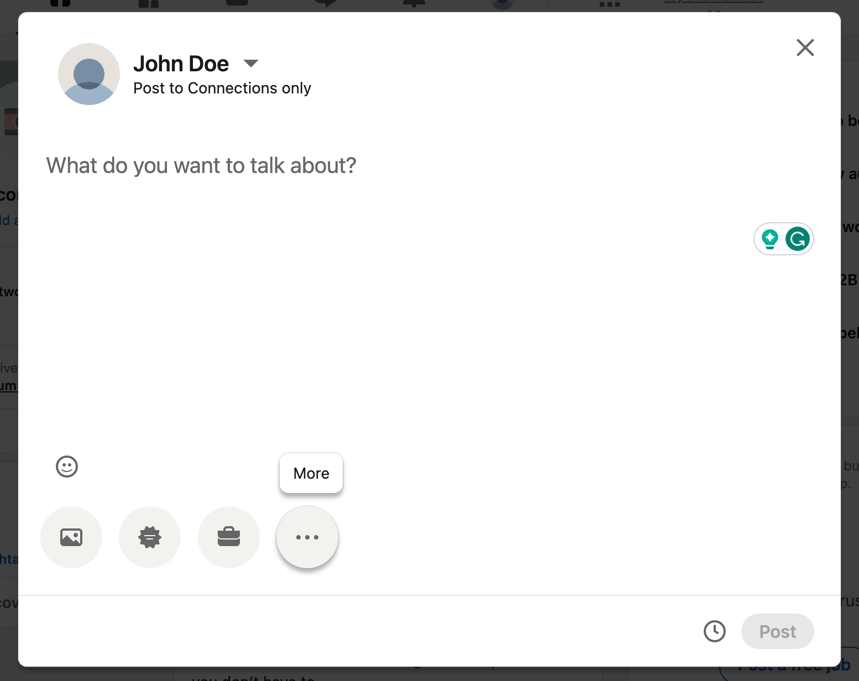Click the dimmed three-dot grid icon in top navigation
859x681 pixels.
[x=609, y=4]
